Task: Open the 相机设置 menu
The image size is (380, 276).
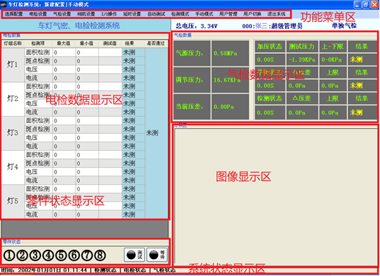Action: (86, 14)
